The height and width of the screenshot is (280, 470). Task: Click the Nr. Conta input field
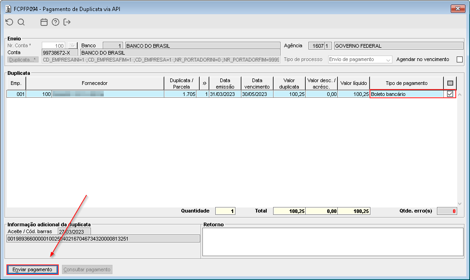(53, 45)
